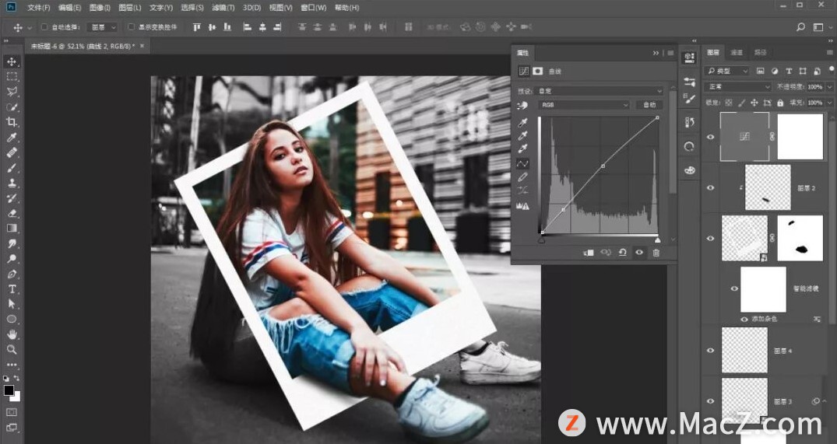Select the Eyedropper tool in the left toolbox
The image size is (837, 444).
tap(12, 137)
